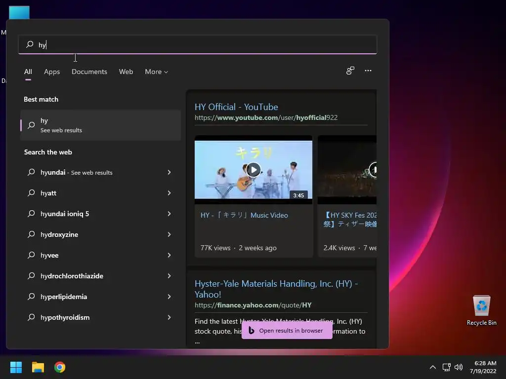This screenshot has height=379, width=506.
Task: Switch to the All filter tab
Action: (28, 72)
